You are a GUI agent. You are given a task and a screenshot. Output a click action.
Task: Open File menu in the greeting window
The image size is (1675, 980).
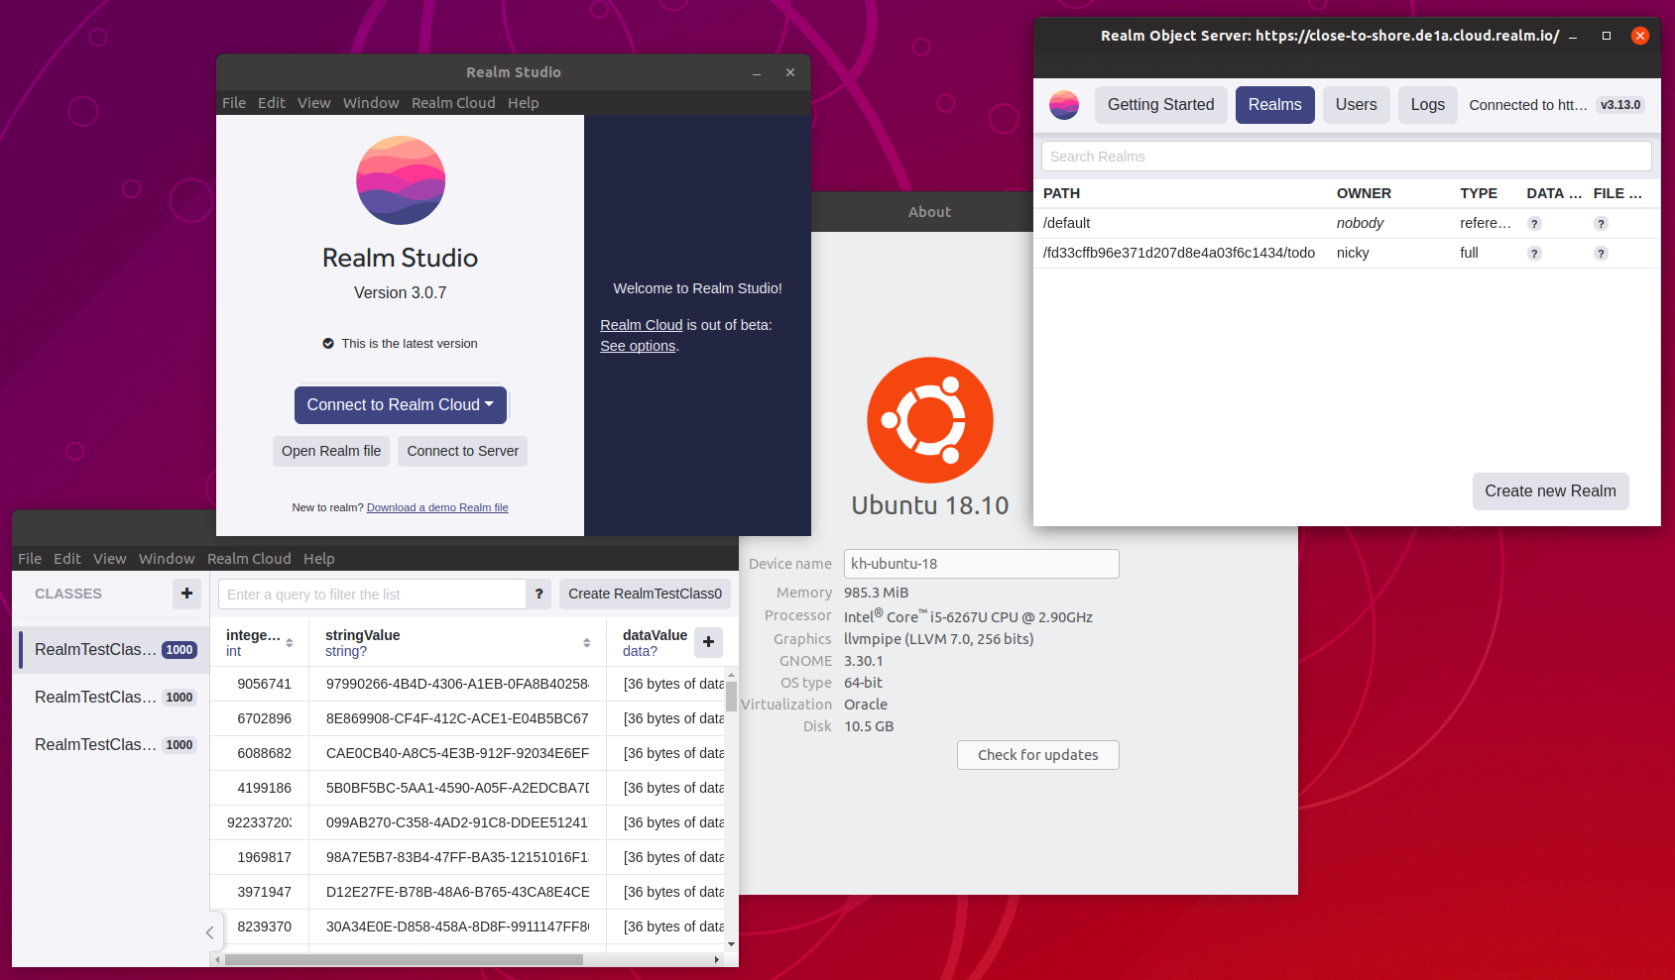click(x=234, y=103)
